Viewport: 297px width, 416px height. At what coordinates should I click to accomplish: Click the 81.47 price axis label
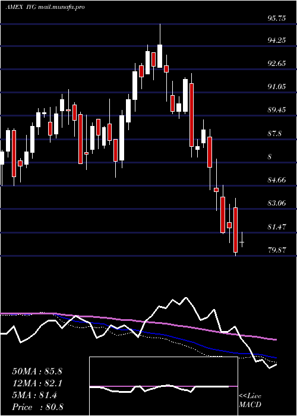[x=277, y=226]
